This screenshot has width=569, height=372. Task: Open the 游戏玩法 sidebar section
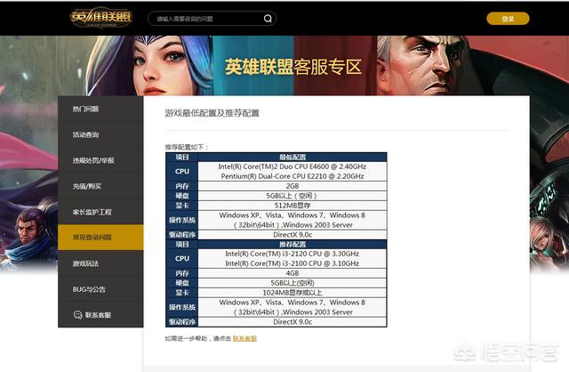pos(100,263)
